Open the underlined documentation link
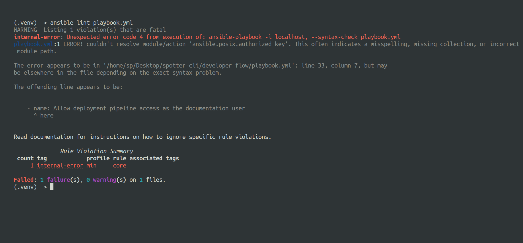The height and width of the screenshot is (243, 523). pos(52,137)
